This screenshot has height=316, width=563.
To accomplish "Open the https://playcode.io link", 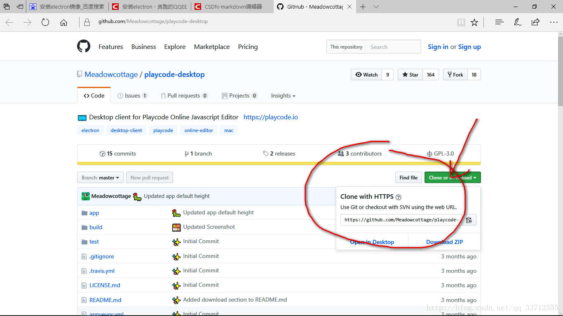I will click(x=271, y=117).
